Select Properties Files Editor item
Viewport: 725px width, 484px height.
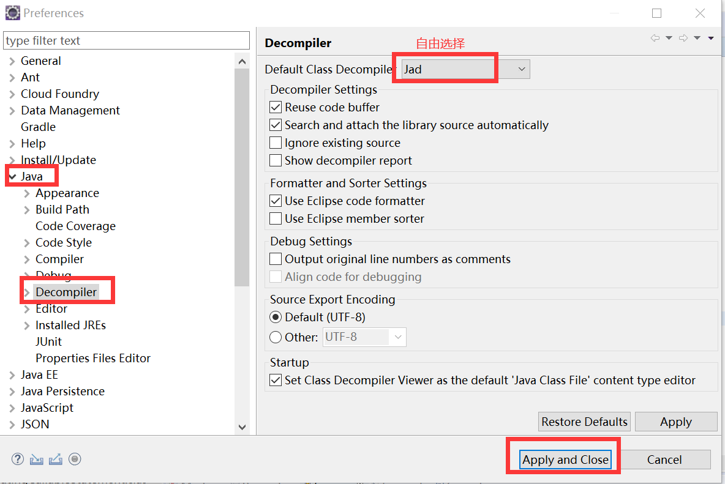[93, 359]
